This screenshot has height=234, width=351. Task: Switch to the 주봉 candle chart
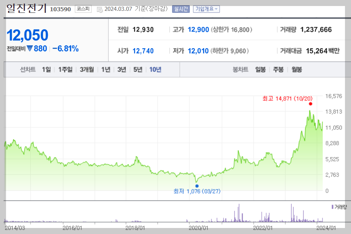coord(279,69)
